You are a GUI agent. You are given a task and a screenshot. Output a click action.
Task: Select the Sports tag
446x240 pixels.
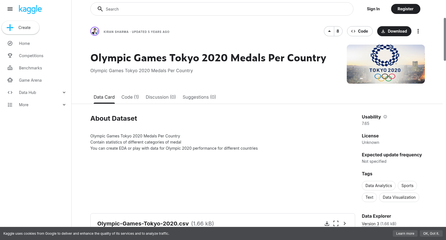pyautogui.click(x=407, y=186)
